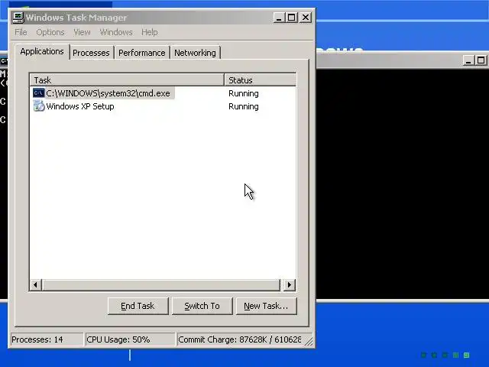Click the cmd.exe task icon

[x=39, y=93]
